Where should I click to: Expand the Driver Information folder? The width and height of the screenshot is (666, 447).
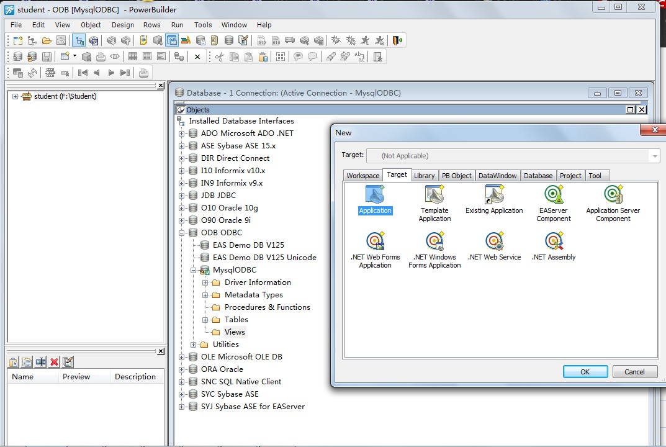coord(205,282)
